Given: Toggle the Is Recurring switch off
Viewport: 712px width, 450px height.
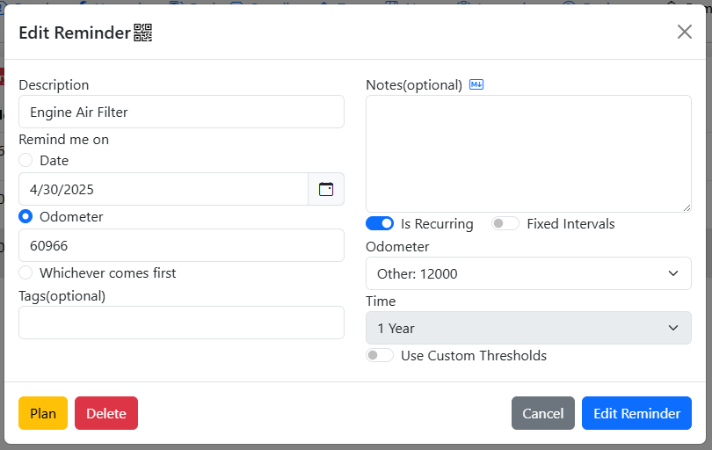Looking at the screenshot, I should tap(380, 223).
